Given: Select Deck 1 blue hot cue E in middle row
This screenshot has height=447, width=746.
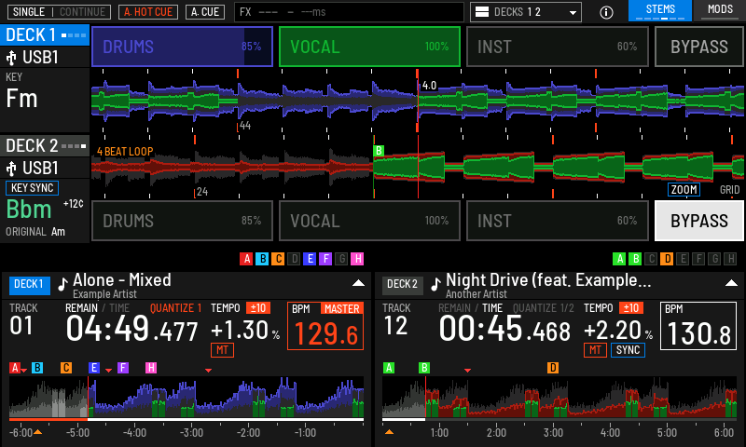Looking at the screenshot, I should coord(310,259).
